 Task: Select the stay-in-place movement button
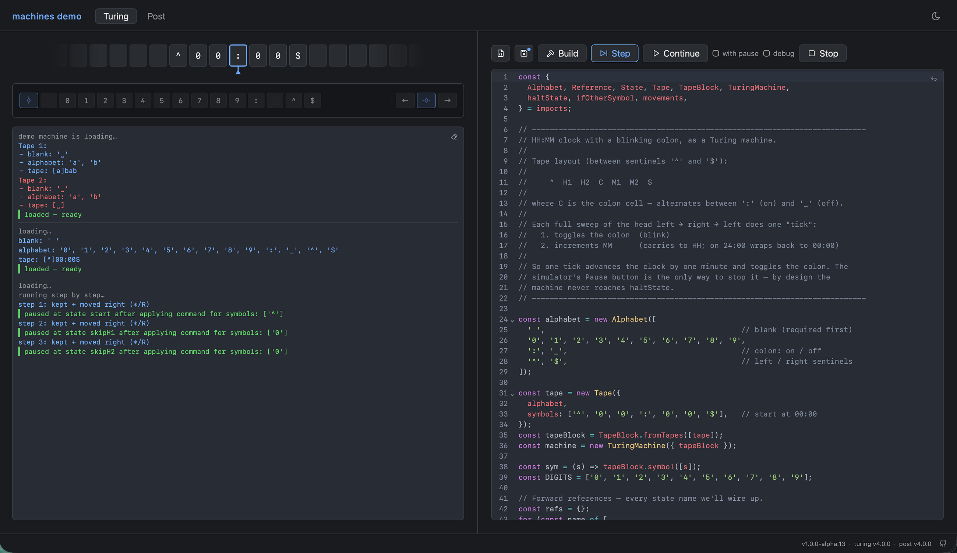pos(426,101)
